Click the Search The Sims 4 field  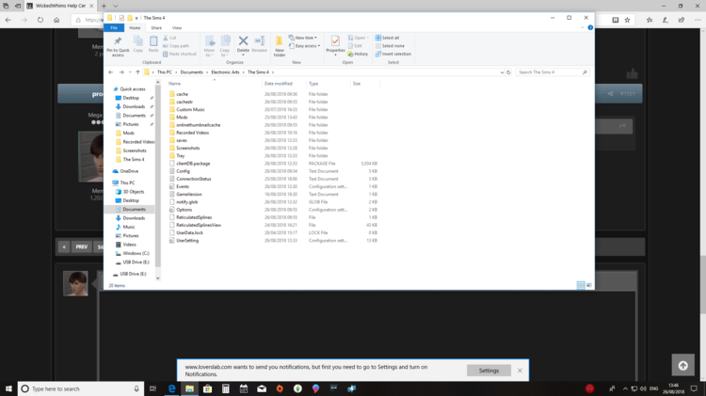tap(552, 72)
